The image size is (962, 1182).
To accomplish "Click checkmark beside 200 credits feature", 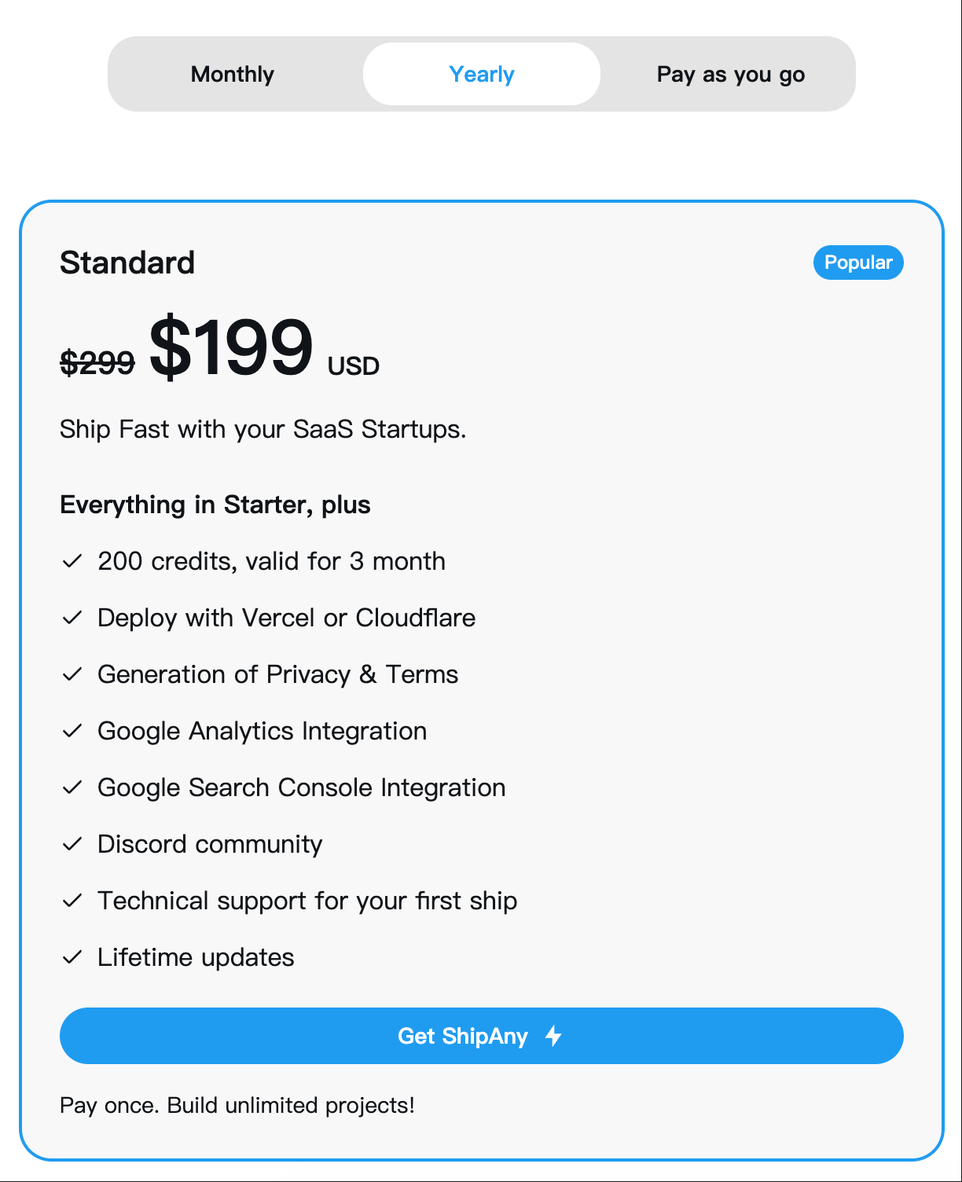I will 72,561.
